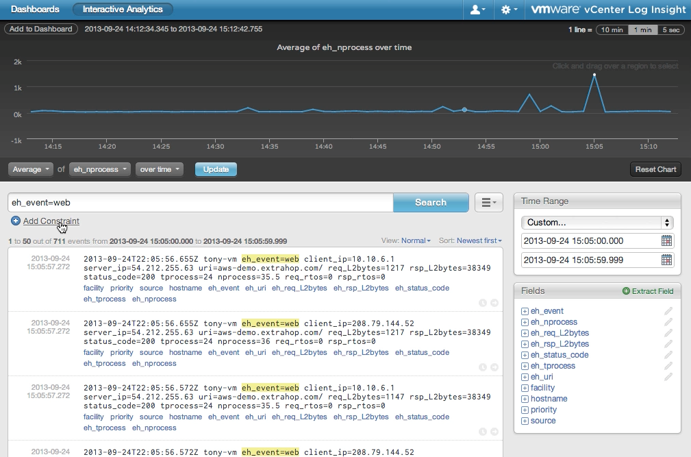Click the Update chart button

216,169
